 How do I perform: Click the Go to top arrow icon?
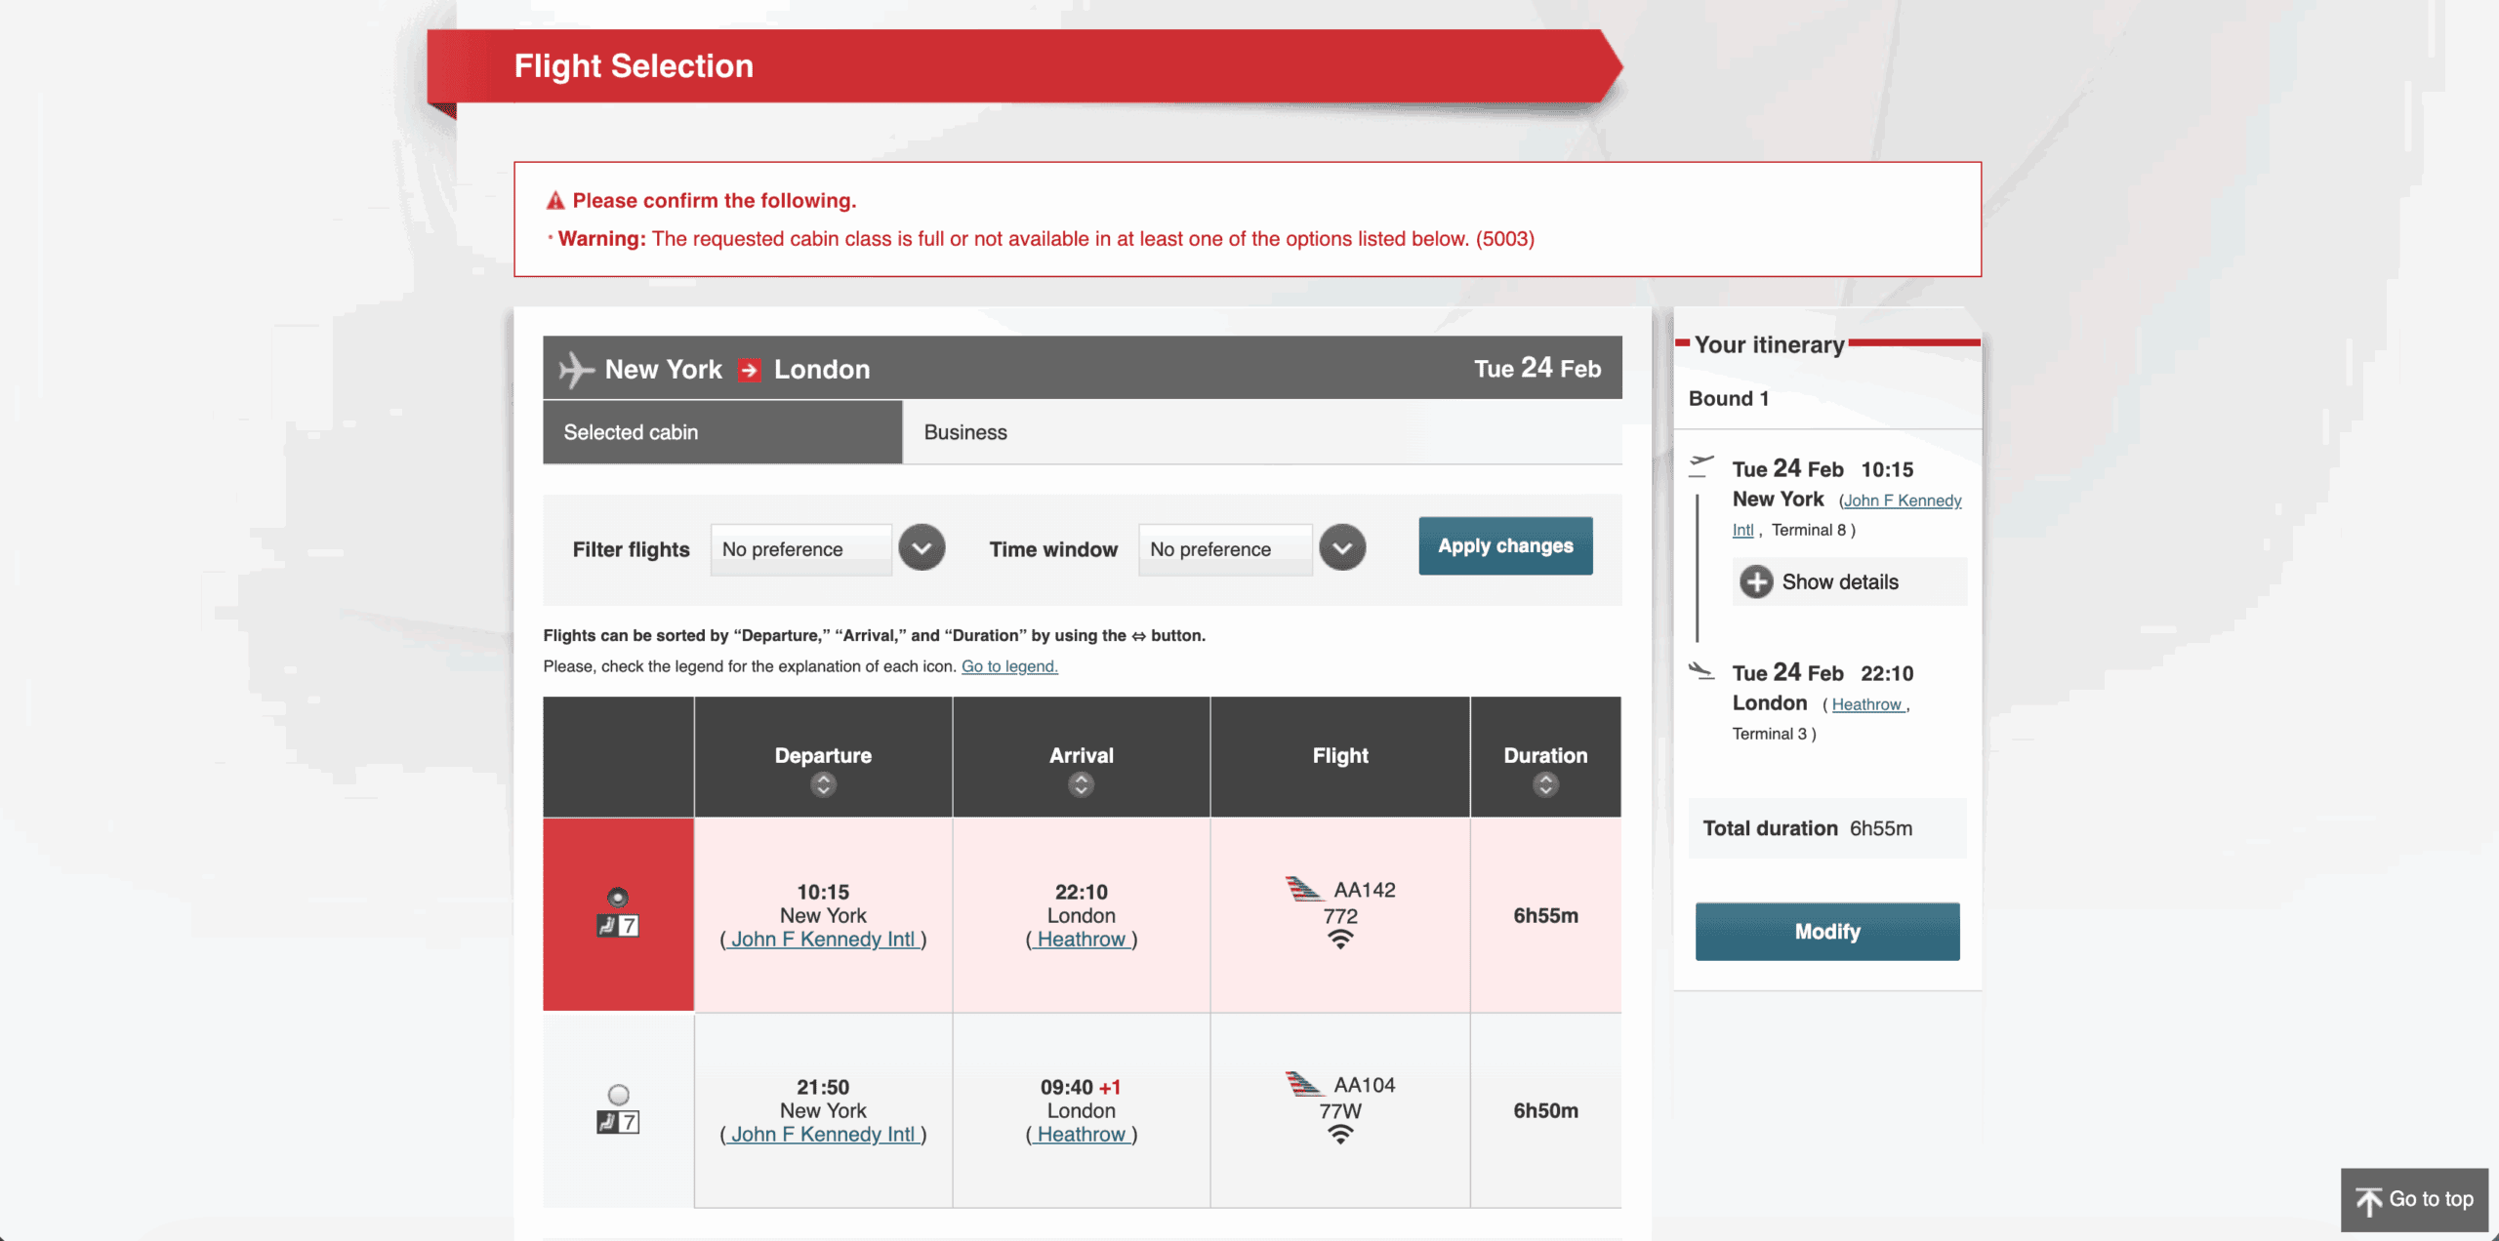click(2369, 1200)
